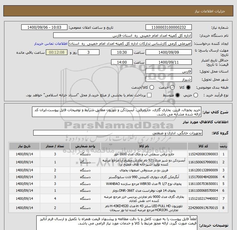237x230 pixels.
Task: Toggle the اسناد خزانه اسلامی payment checkbox
Action: pos(149,95)
